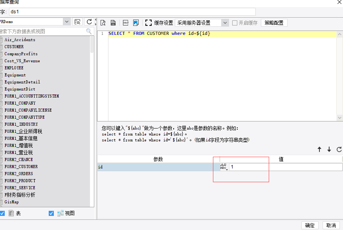The width and height of the screenshot is (343, 230).
Task: Click the 取消 button
Action: point(331,225)
